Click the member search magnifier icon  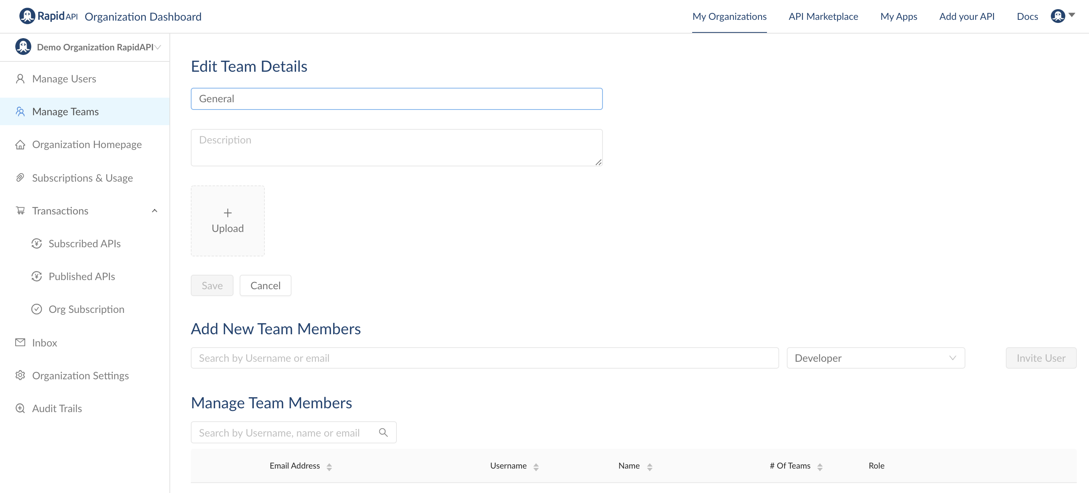coord(383,433)
